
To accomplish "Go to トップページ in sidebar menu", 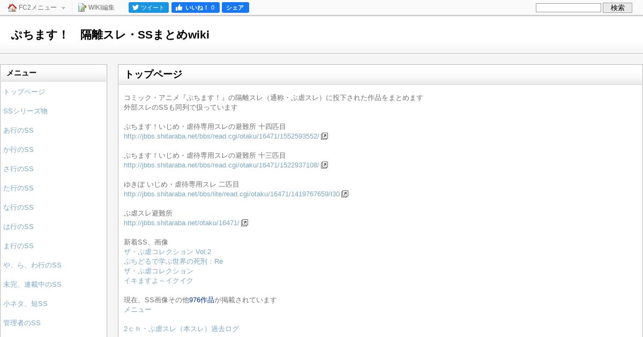I will 24,92.
